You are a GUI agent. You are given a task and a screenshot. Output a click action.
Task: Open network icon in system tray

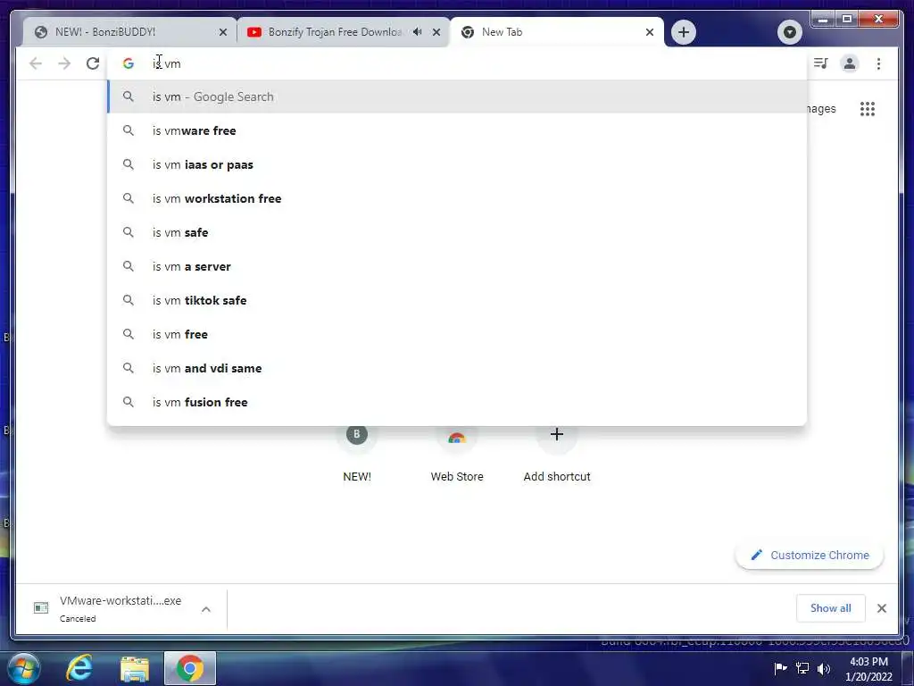point(802,668)
